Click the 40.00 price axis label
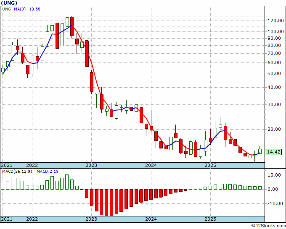Image resolution: width=286 pixels, height=229 pixels. 274,87
